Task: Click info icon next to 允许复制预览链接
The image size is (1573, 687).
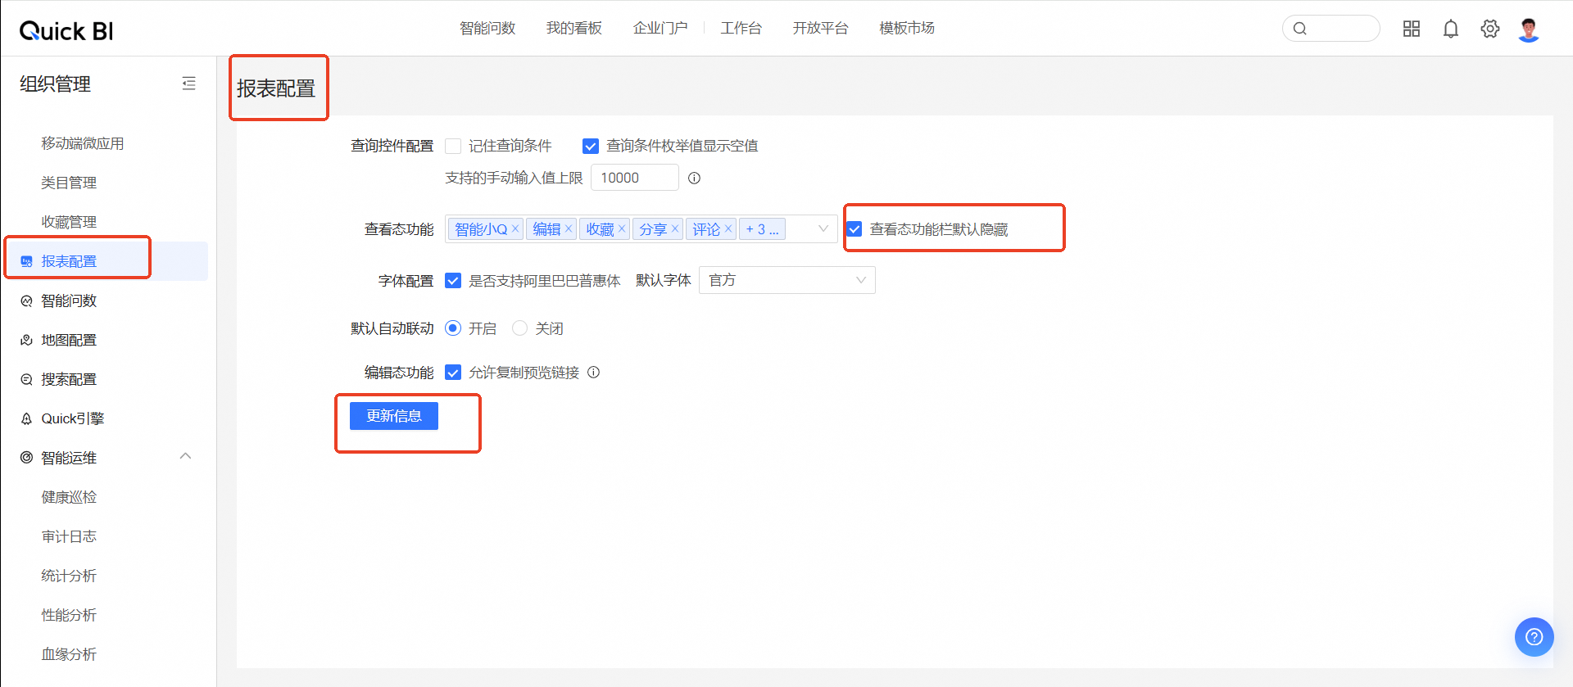Action: (594, 373)
